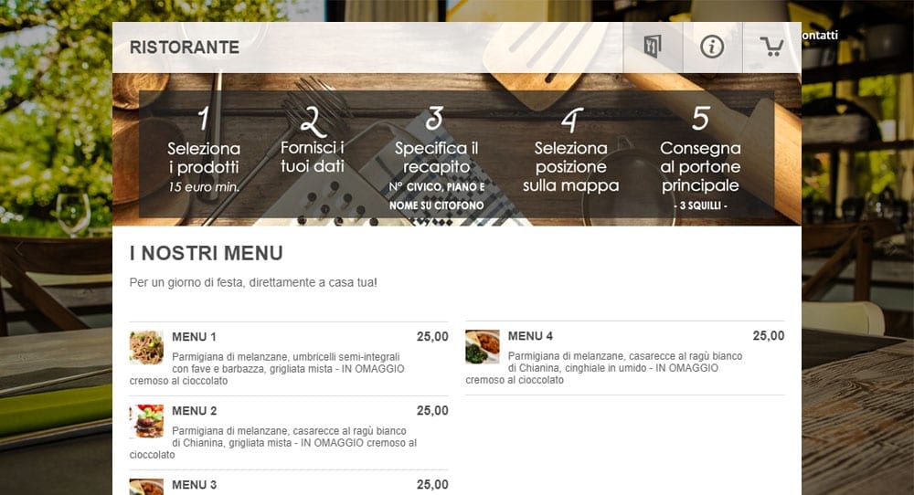Click the MENU 1 price 25,00
Screen dimensions: 914x495
[x=432, y=337]
